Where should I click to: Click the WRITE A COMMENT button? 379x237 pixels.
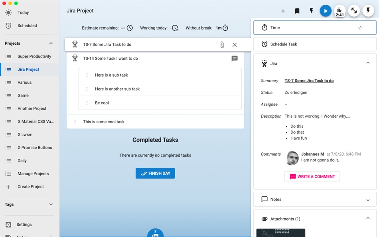click(x=312, y=176)
